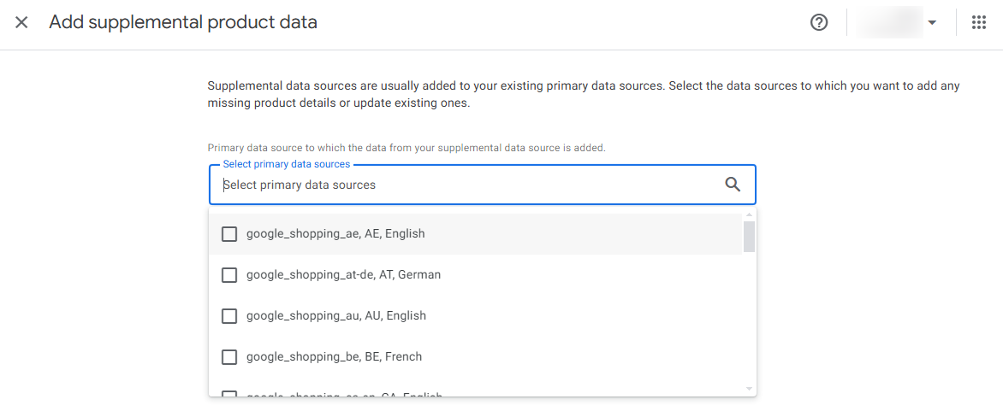Select the google_shopping_ae, AE, English option text
Image resolution: width=1003 pixels, height=417 pixels.
[x=335, y=234]
